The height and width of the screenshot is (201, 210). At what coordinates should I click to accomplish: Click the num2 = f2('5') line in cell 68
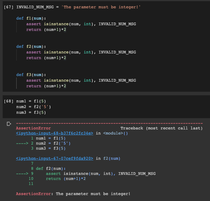click(x=34, y=107)
